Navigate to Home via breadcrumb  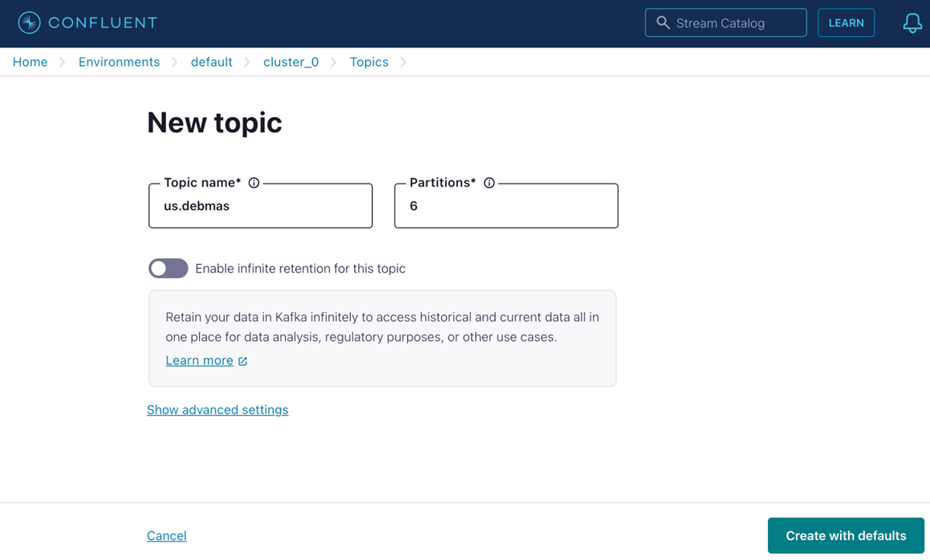pos(29,61)
